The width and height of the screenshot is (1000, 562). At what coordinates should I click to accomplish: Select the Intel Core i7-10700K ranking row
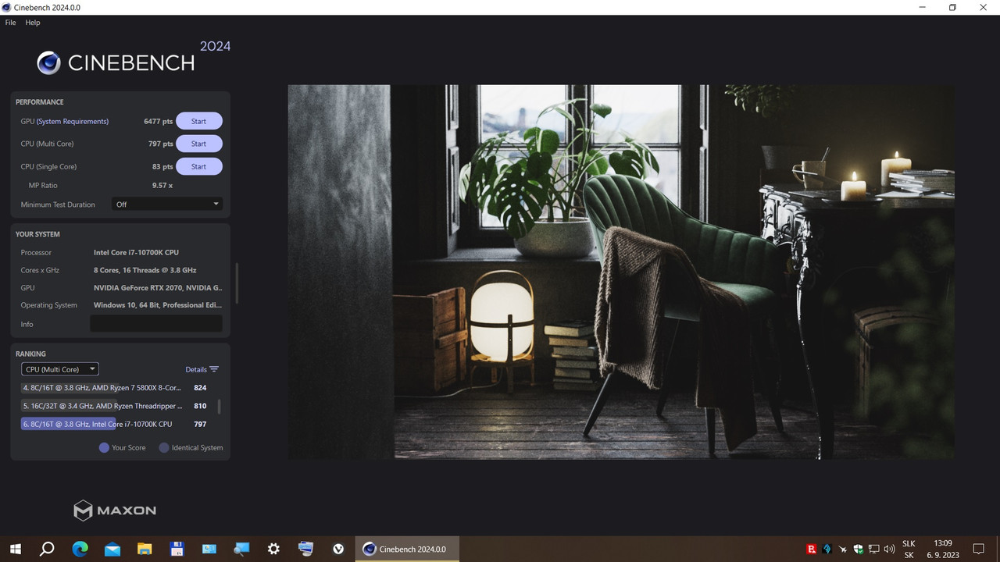(x=114, y=424)
